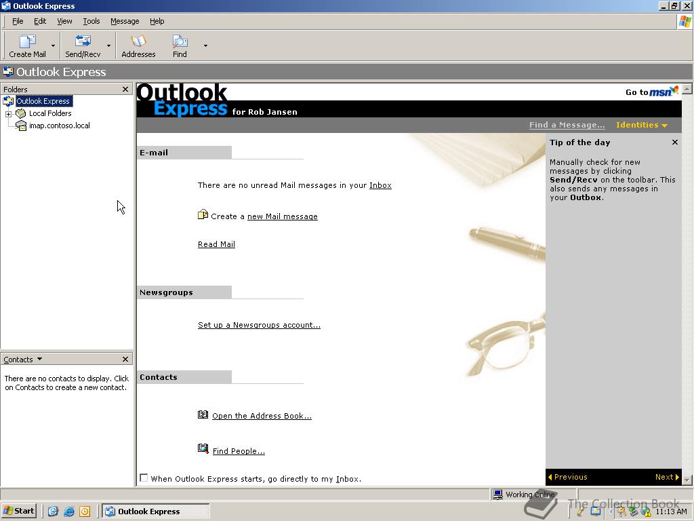Close the Tip of the day panel
Image resolution: width=694 pixels, height=521 pixels.
point(674,142)
